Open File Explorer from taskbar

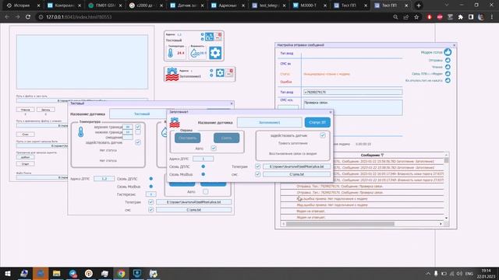pos(56,273)
